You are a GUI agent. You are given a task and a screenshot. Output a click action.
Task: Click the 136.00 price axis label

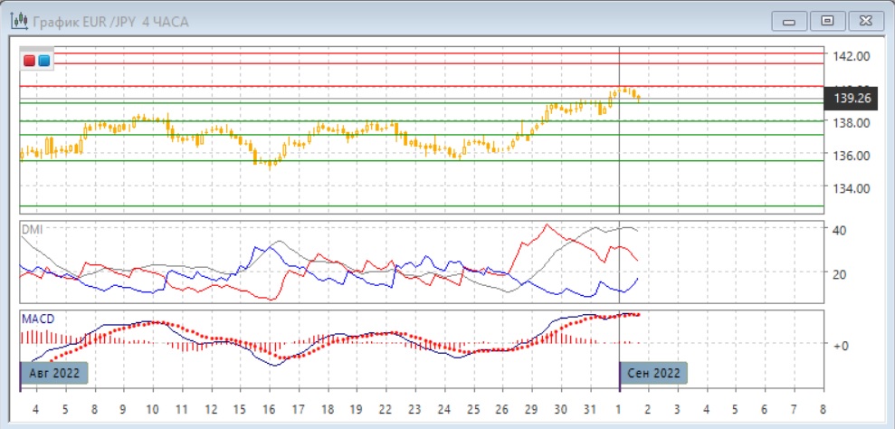(852, 156)
